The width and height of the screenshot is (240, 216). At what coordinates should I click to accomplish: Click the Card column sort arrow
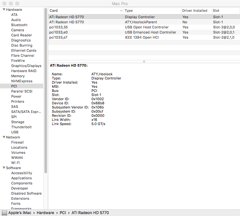[x=121, y=11]
